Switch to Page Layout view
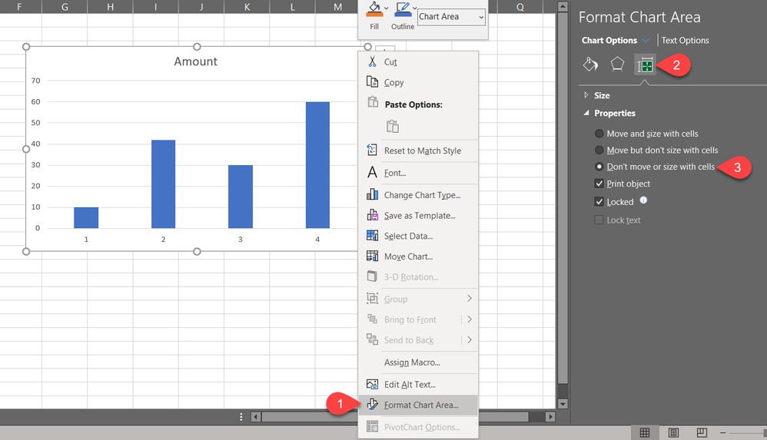Viewport: 767px width, 440px height. [673, 432]
